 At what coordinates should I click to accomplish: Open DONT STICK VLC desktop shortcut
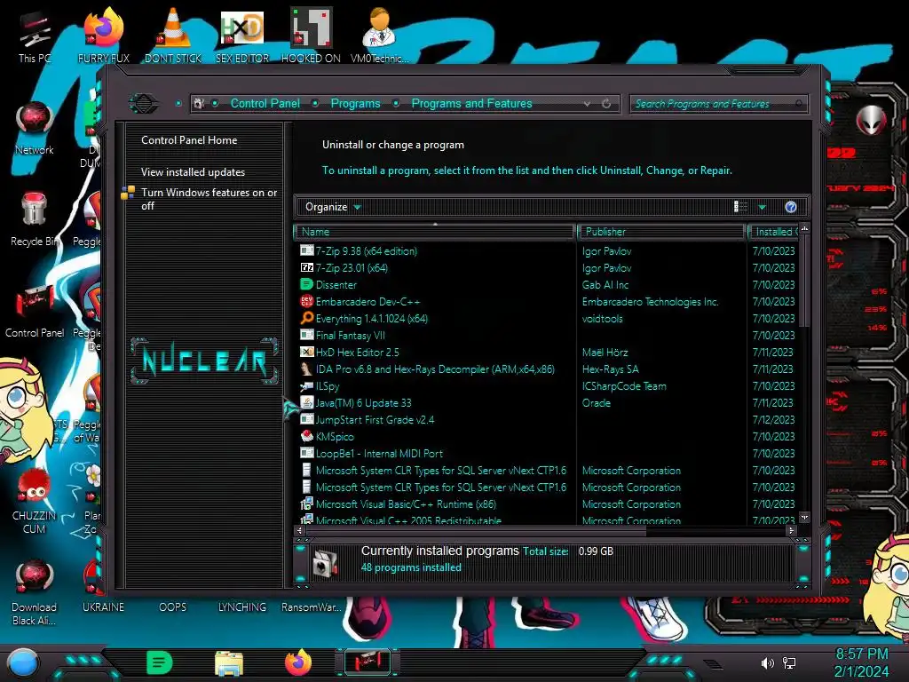coord(173,36)
